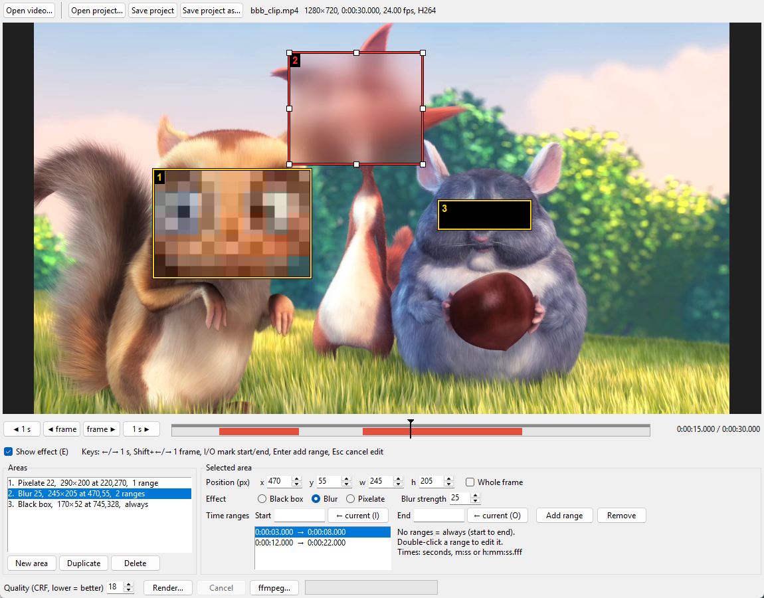Viewport: 764px width, 598px height.
Task: Decrease y position with down arrow
Action: (346, 485)
